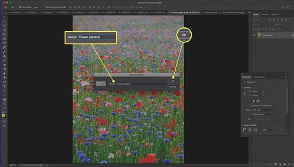The width and height of the screenshot is (294, 167).
Task: Toggle the width-height link icon
Action: (x=244, y=93)
